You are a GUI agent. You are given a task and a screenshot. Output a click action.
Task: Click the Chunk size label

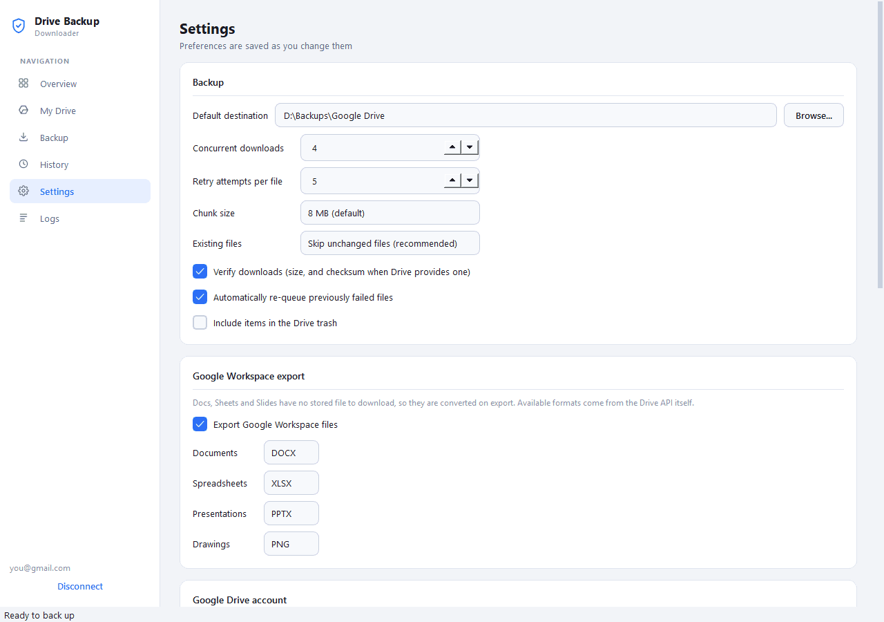pyautogui.click(x=213, y=213)
